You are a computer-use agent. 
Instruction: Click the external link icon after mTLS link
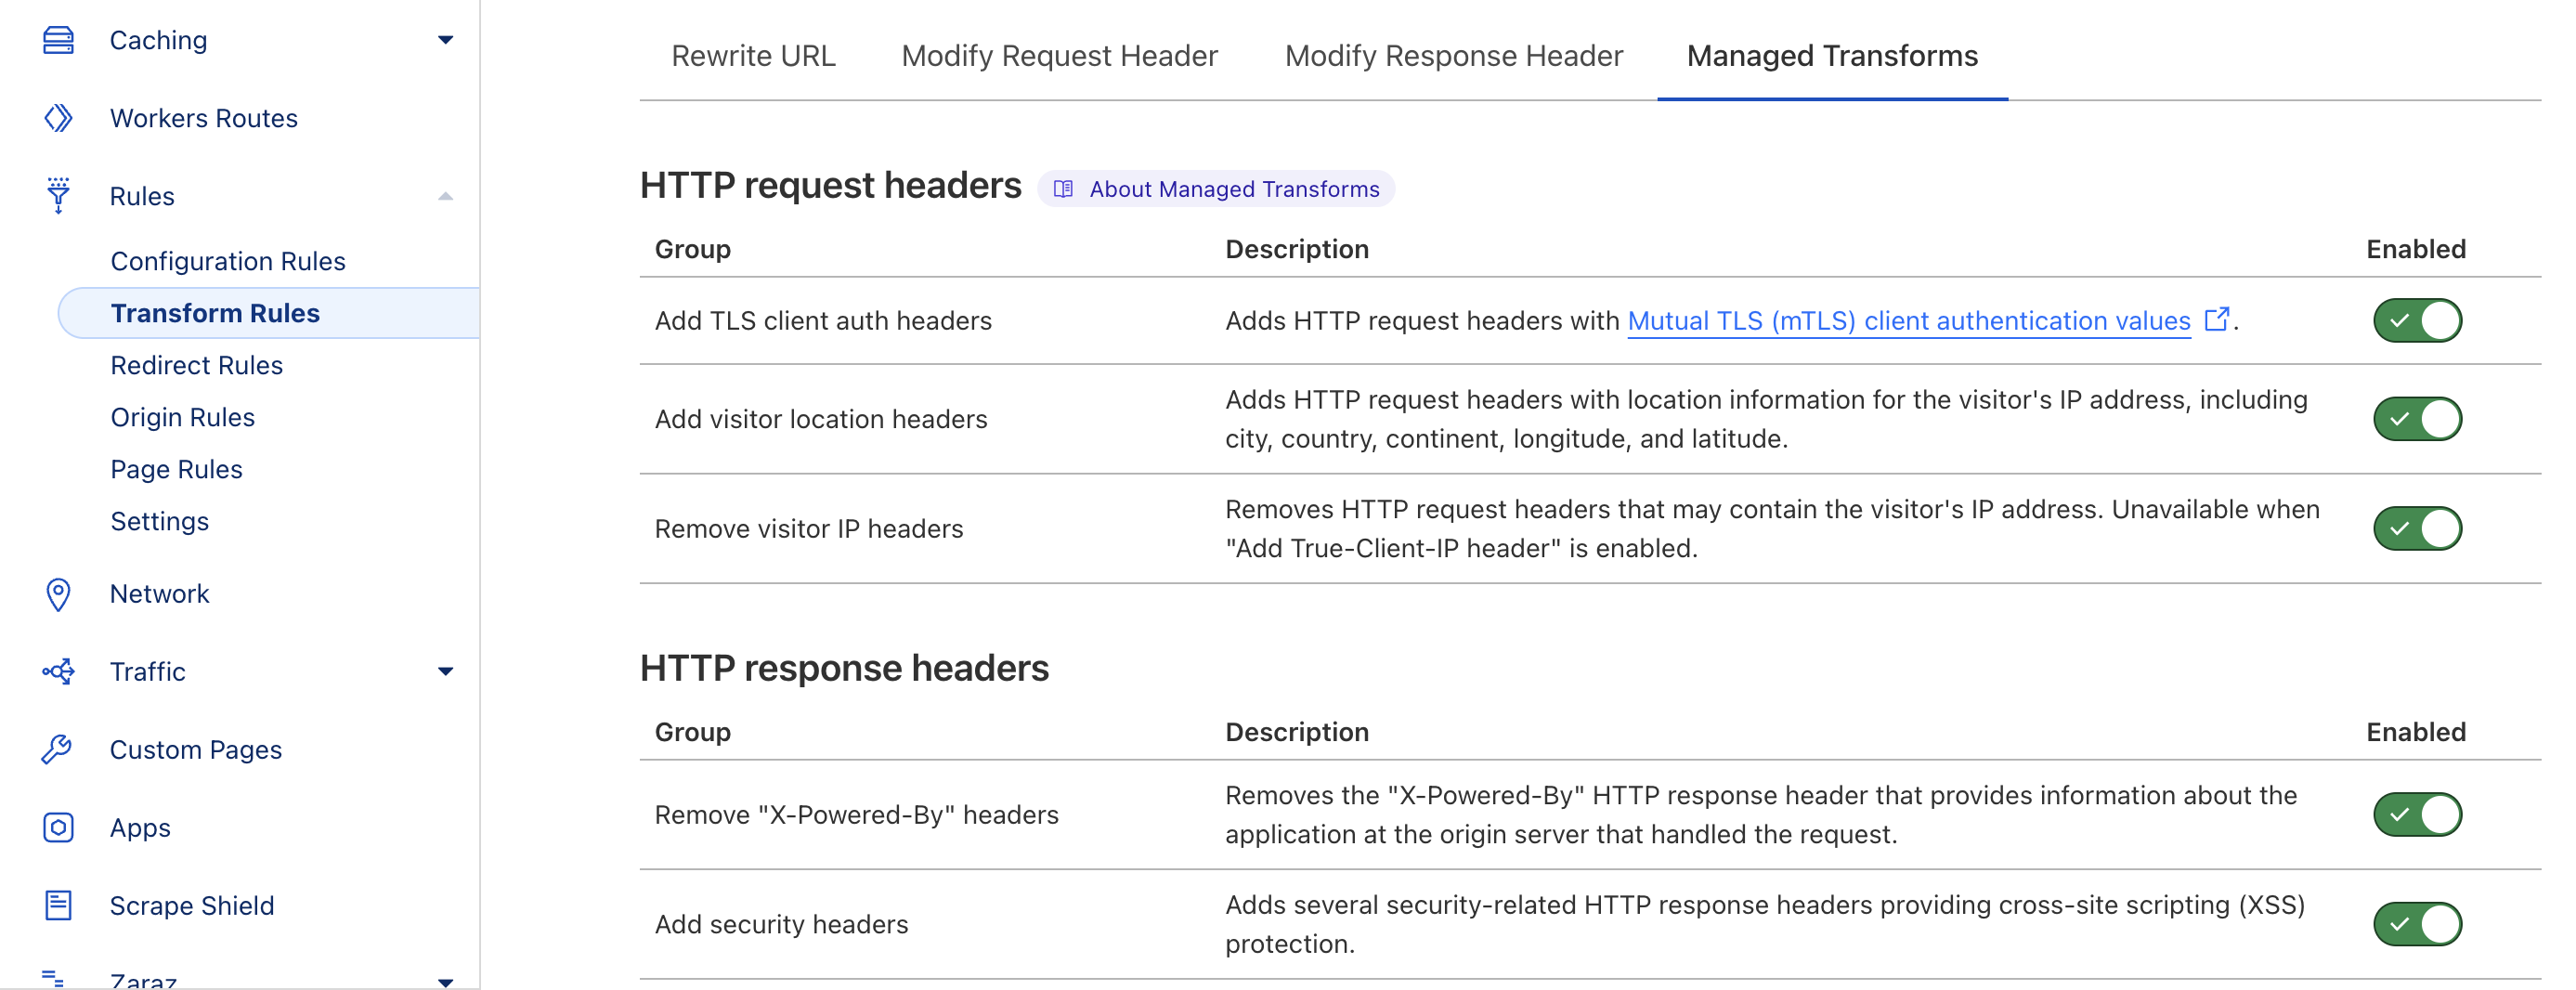point(2216,319)
